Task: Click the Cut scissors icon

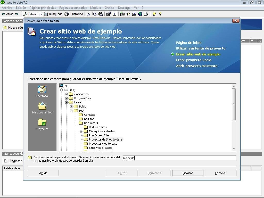Action: tap(88, 14)
